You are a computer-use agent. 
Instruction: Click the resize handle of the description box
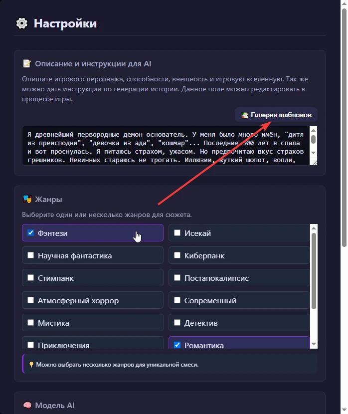tap(315, 163)
